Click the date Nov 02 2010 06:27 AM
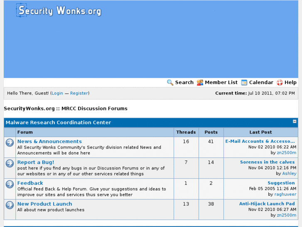This screenshot has height=227, width=302. 273,210
